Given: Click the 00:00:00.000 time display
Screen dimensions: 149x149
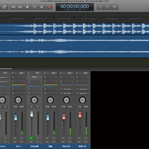Looking at the screenshot, I should pyautogui.click(x=74, y=7).
